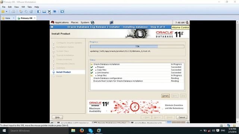The height and width of the screenshot is (134, 239).
Task: Open the snapshot manager toolbar icon
Action: pyautogui.click(x=31, y=12)
